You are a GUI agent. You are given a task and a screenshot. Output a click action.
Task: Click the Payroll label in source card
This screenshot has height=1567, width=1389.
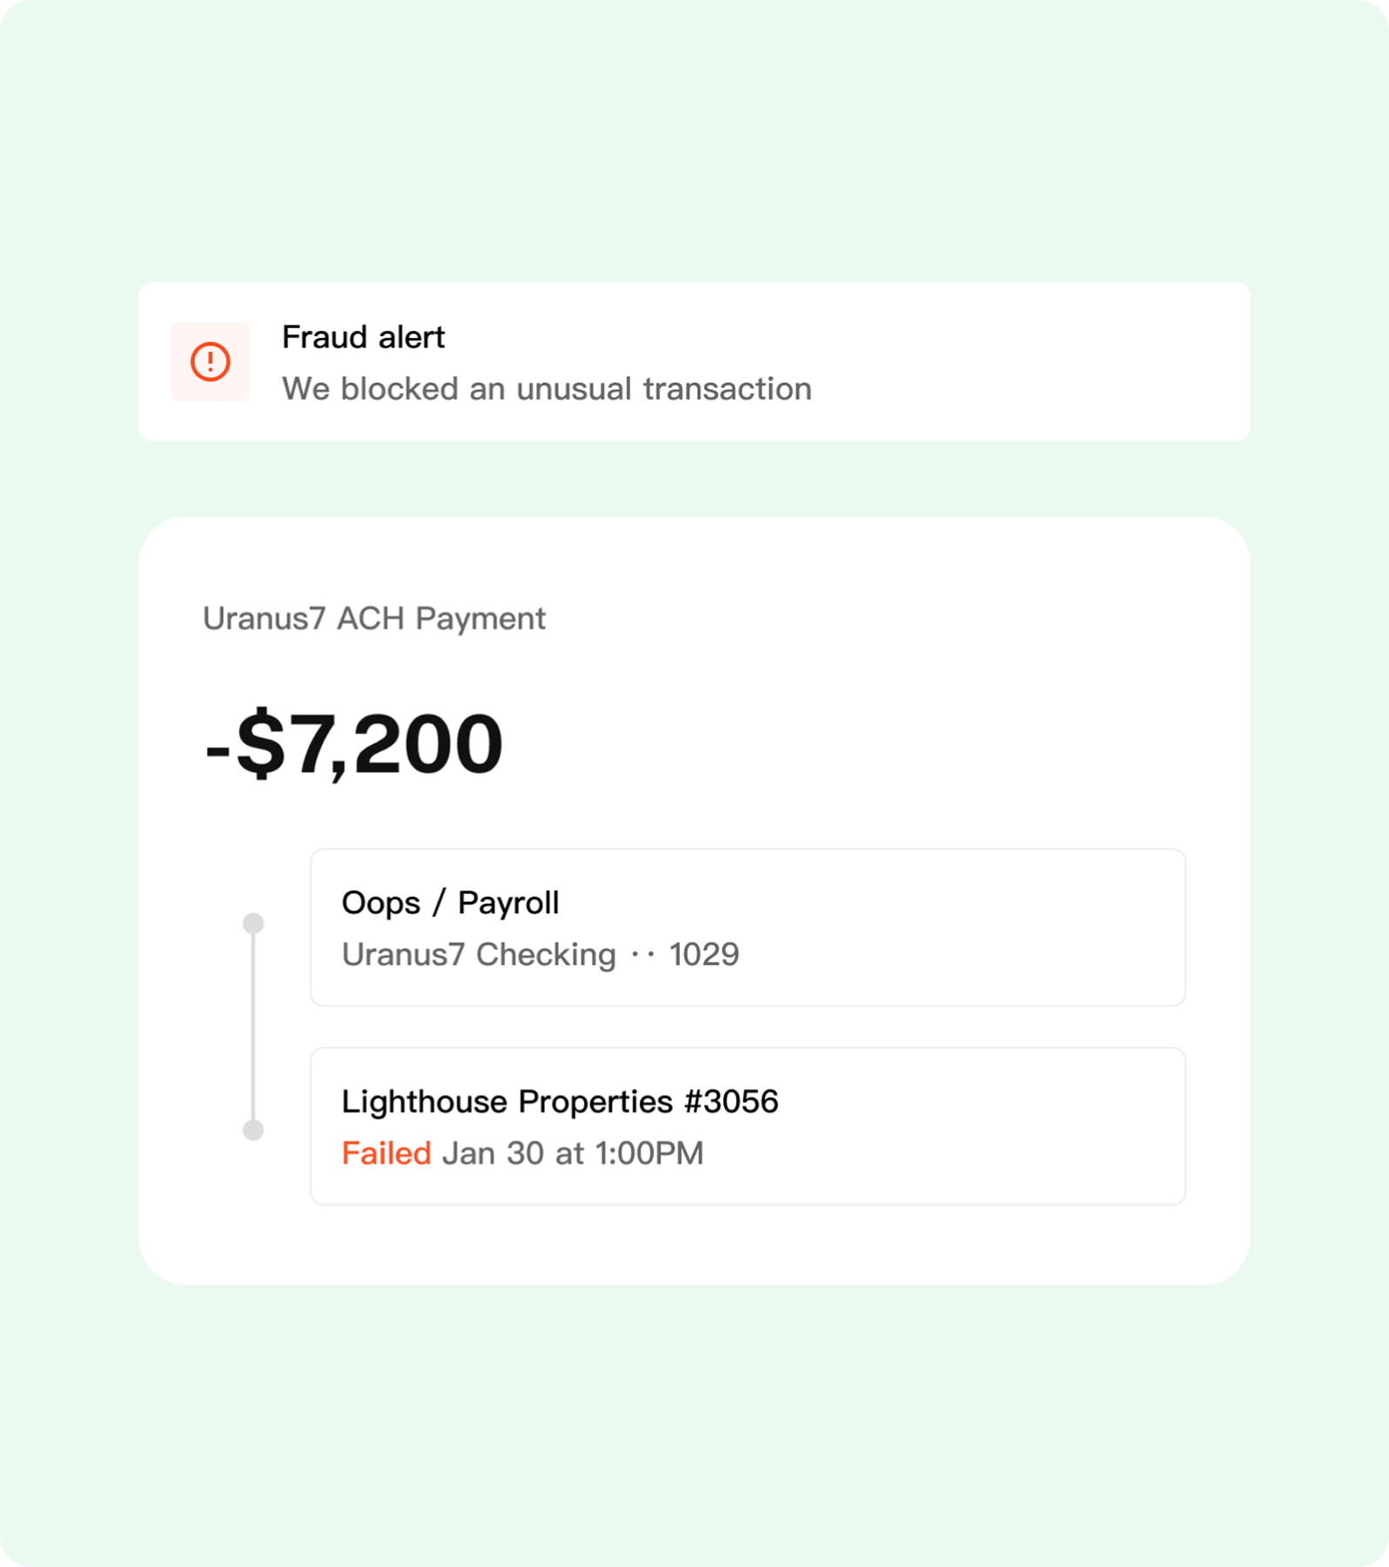508,903
